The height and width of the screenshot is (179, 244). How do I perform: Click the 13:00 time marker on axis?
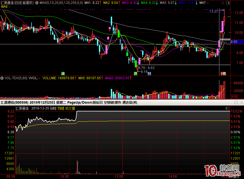pyautogui.click(x=119, y=176)
